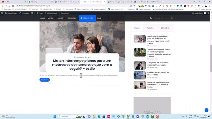Open the side panel icon in Chrome toolbar

coord(202,6)
